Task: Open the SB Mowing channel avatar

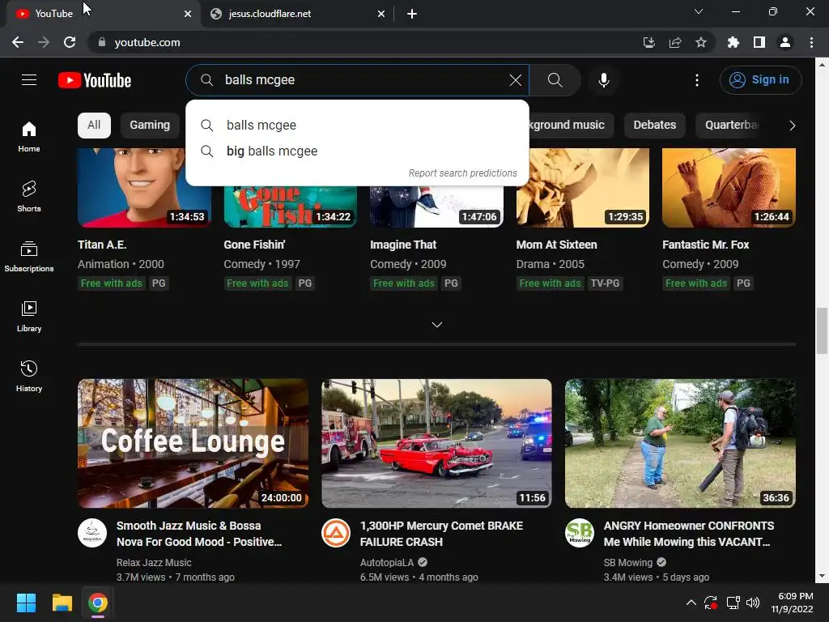Action: coord(580,533)
